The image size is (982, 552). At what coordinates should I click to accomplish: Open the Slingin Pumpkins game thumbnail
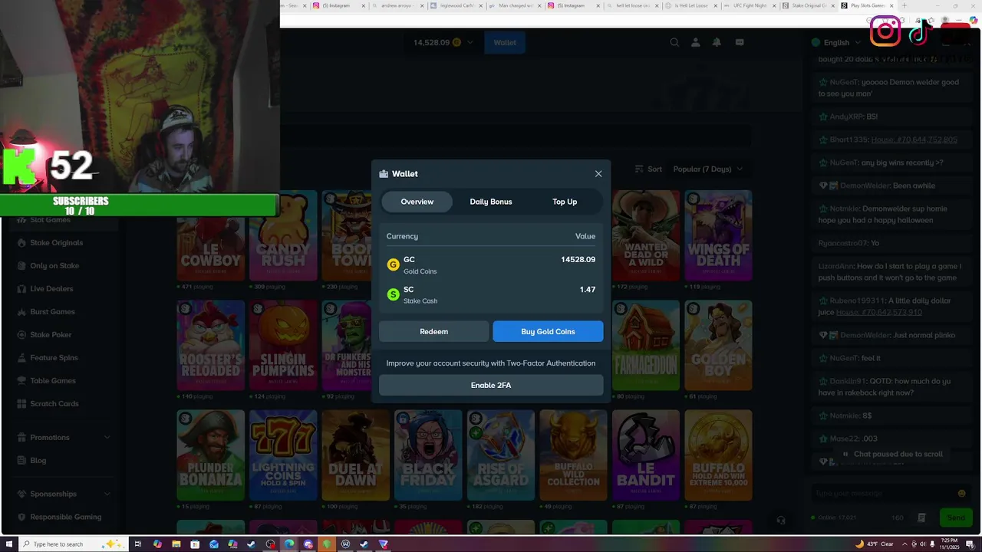tap(283, 345)
